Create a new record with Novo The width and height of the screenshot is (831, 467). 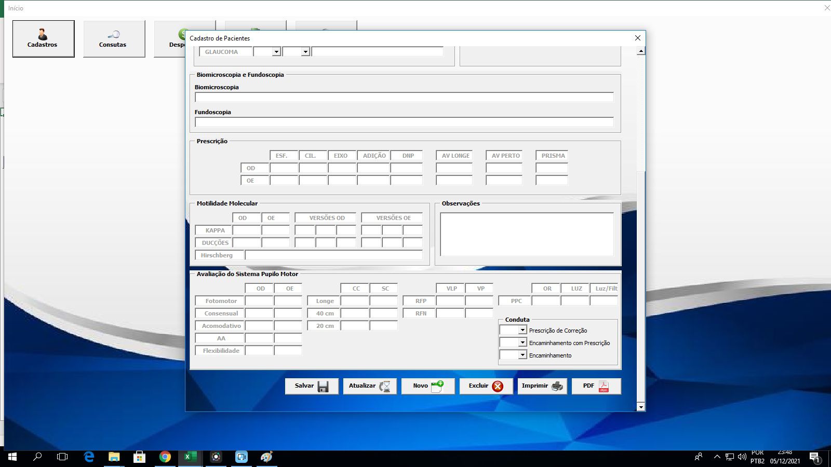[x=428, y=386]
